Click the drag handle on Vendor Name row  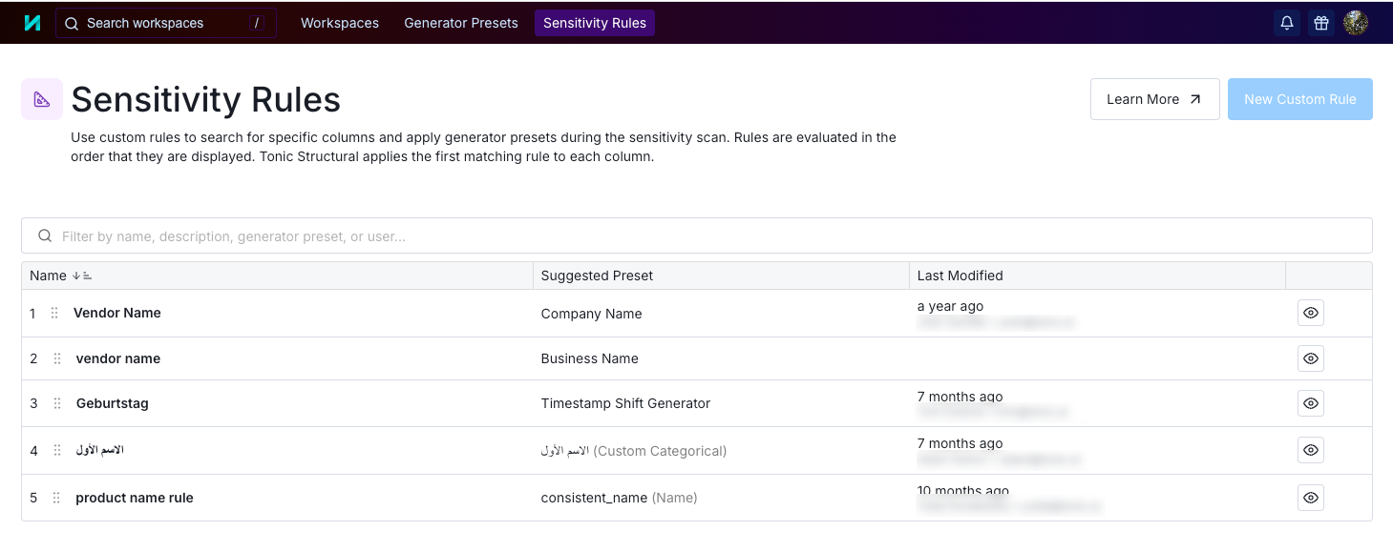click(54, 313)
